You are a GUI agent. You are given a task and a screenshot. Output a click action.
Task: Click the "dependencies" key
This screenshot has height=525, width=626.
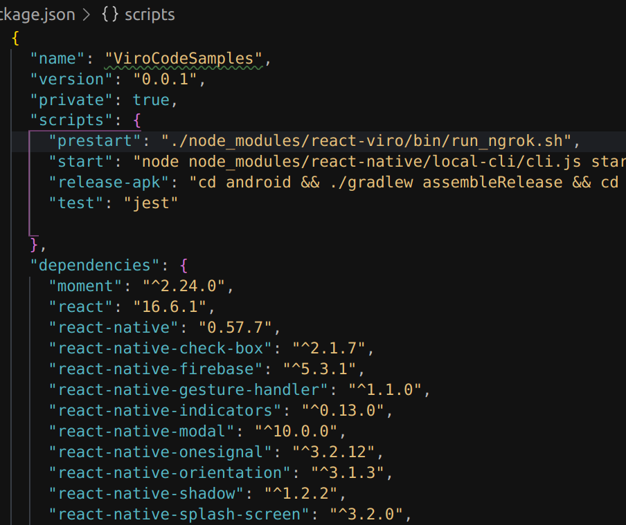(x=95, y=266)
